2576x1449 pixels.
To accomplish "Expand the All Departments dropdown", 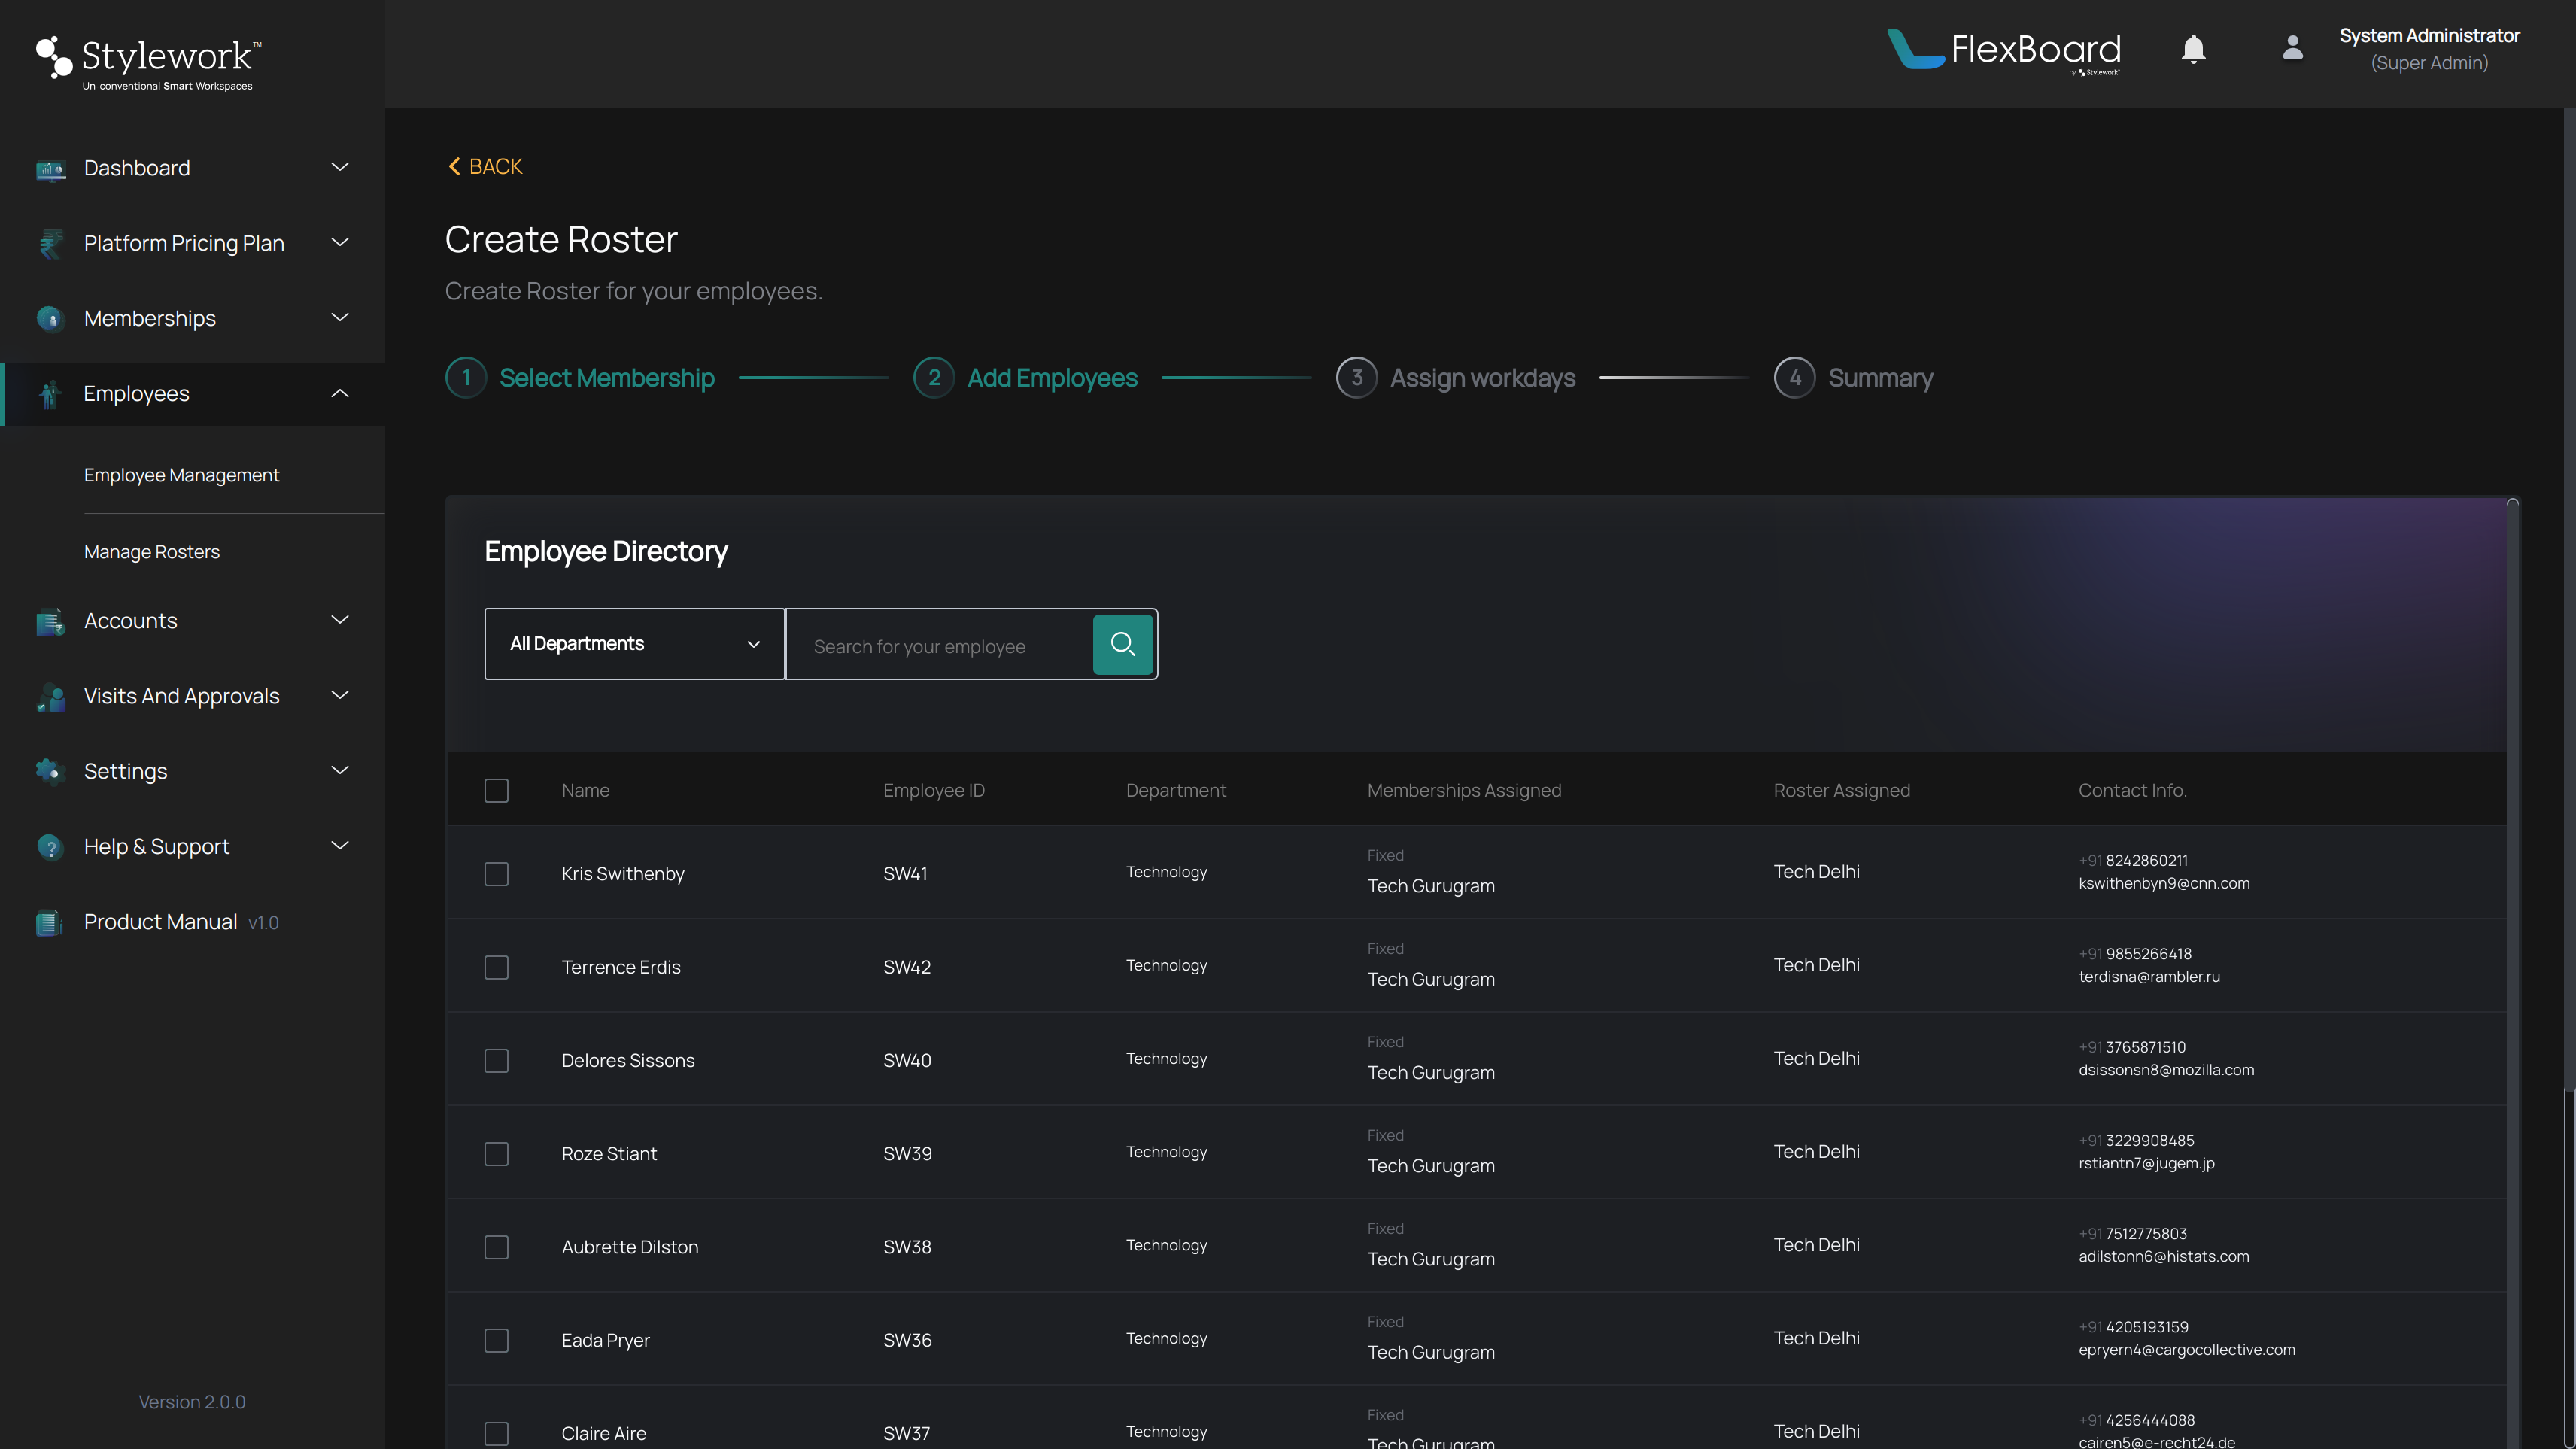I will (633, 642).
